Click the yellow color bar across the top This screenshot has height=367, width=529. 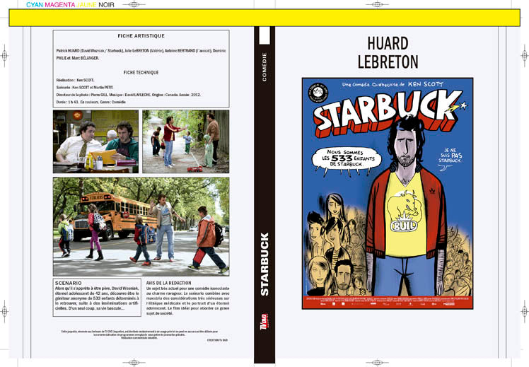(x=264, y=18)
